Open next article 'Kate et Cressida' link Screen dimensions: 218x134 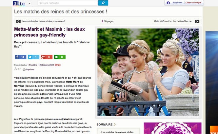tap(174, 21)
